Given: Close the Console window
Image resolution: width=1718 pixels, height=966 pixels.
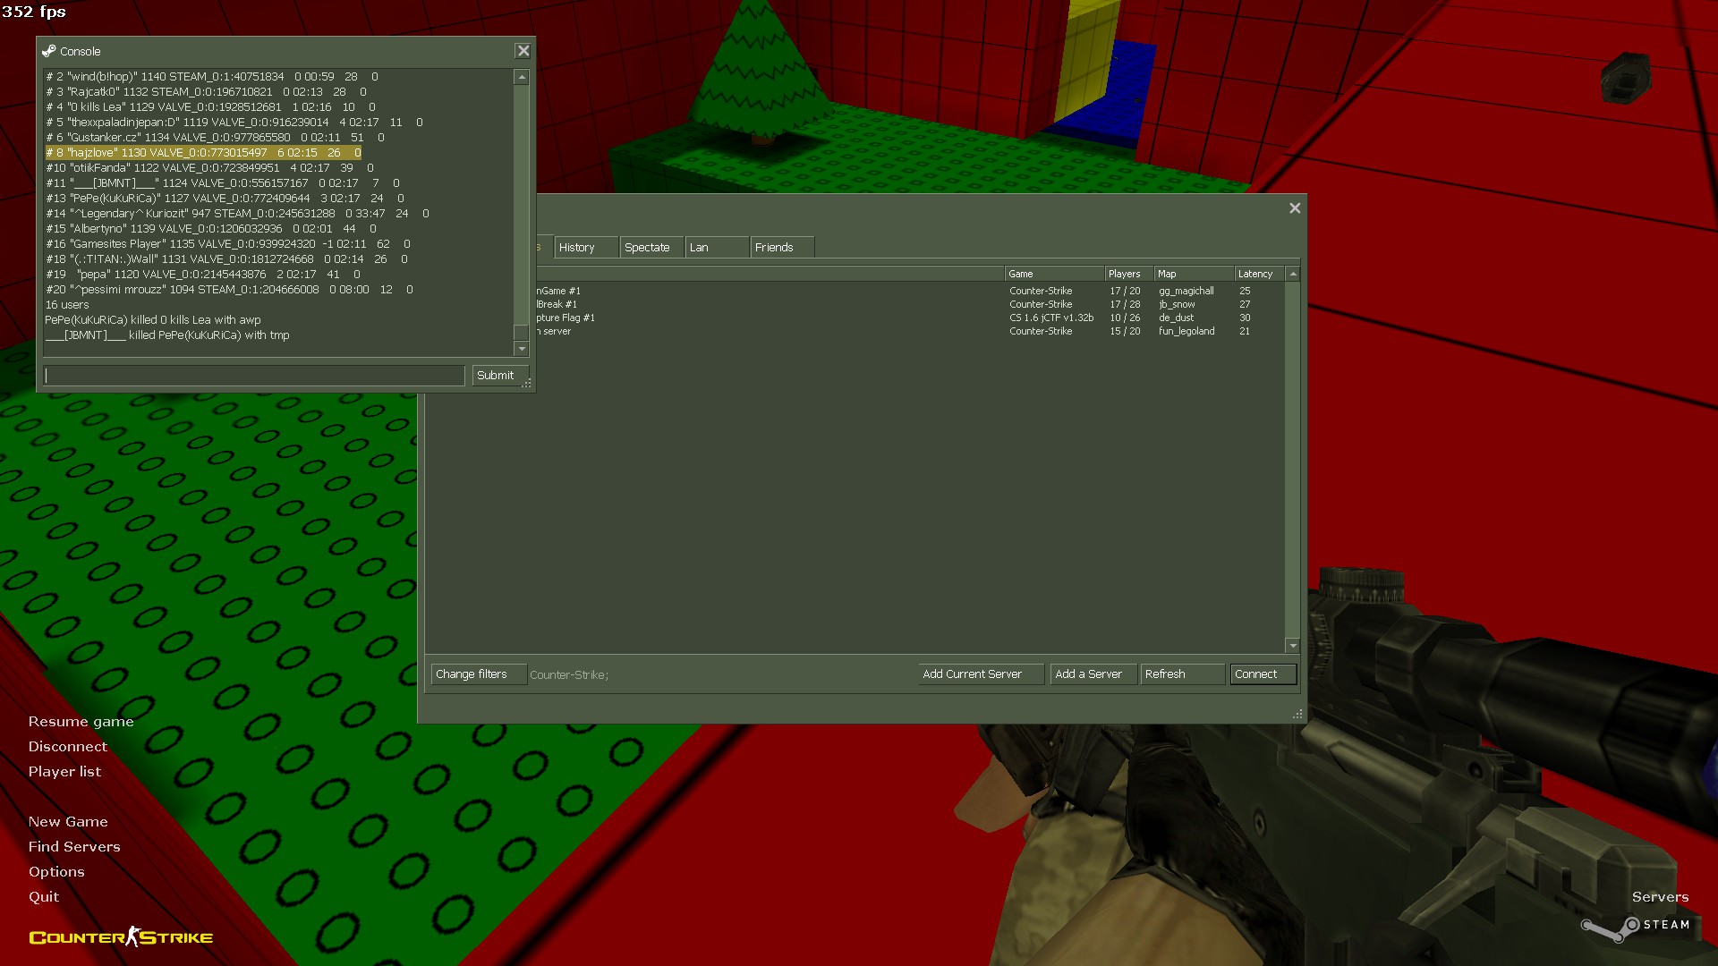Looking at the screenshot, I should point(523,51).
